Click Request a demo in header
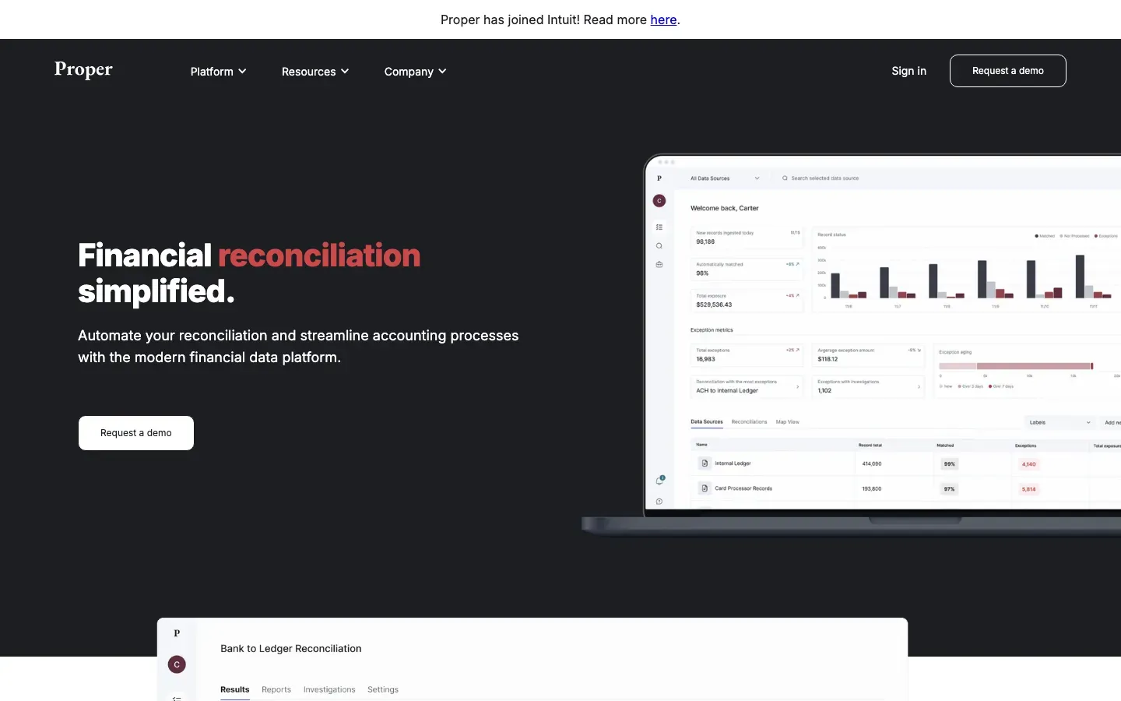This screenshot has height=701, width=1121. [x=1007, y=71]
